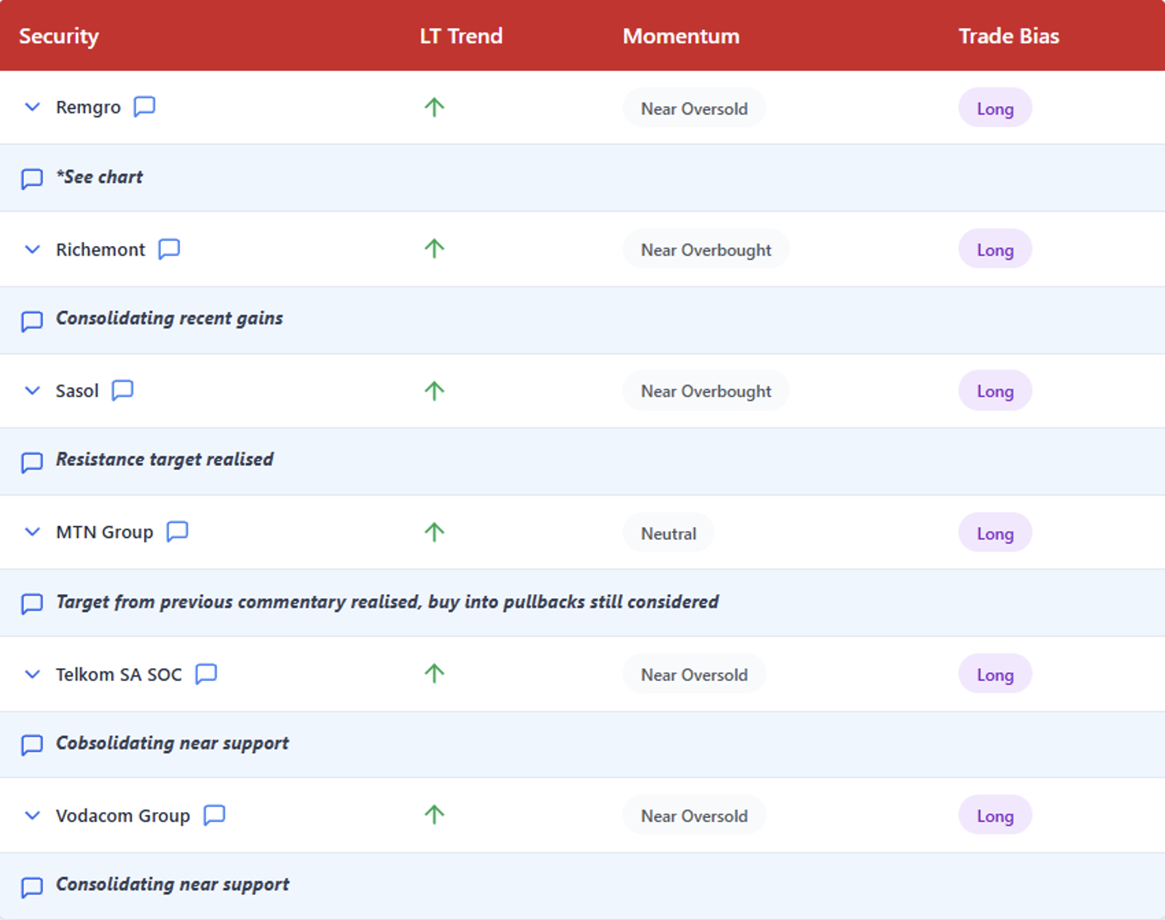Collapse the Vodacom Group row chevron

tap(32, 815)
